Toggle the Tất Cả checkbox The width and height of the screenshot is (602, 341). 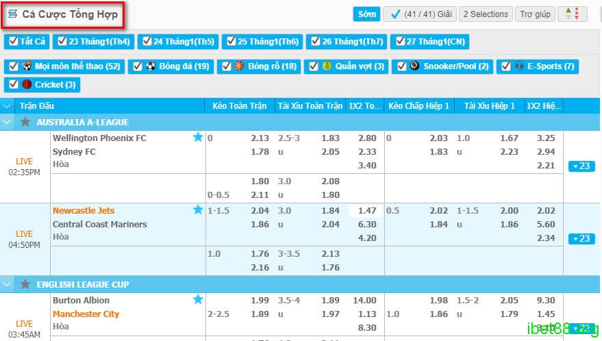(14, 41)
